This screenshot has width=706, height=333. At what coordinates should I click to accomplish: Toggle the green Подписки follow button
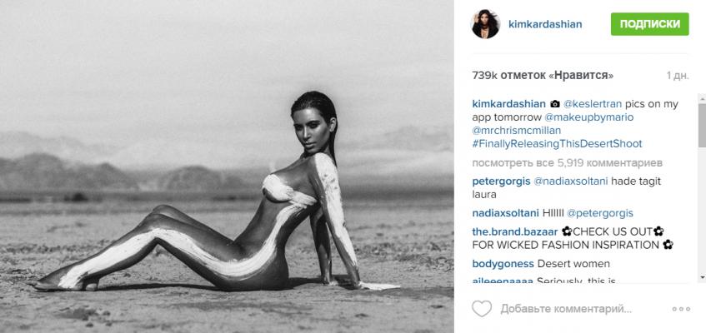coord(649,24)
